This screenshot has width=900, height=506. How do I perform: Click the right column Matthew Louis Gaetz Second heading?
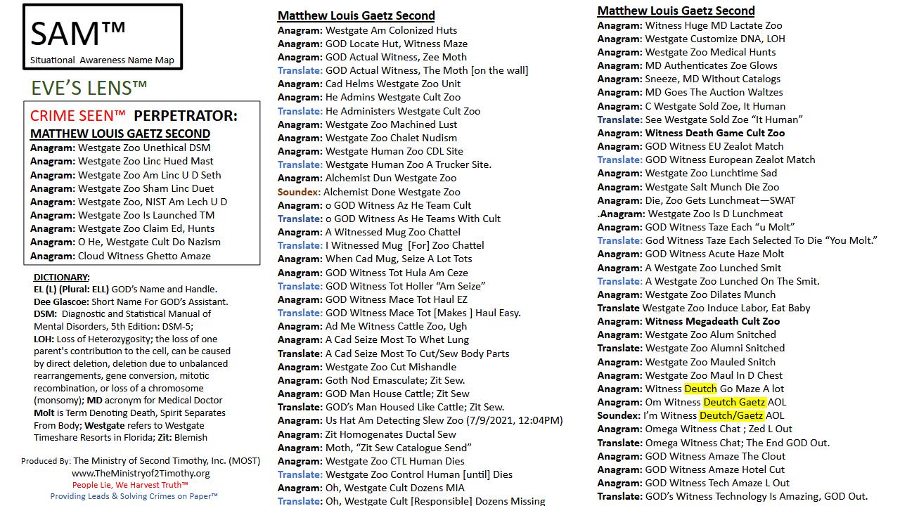[676, 11]
